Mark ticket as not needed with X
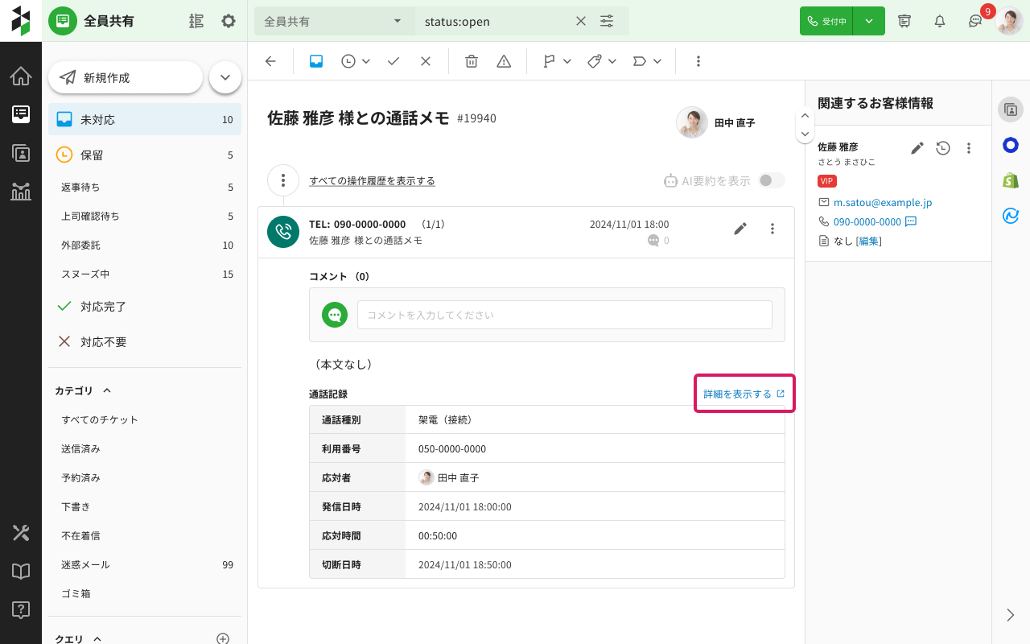Viewport: 1030px width, 644px height. point(426,61)
